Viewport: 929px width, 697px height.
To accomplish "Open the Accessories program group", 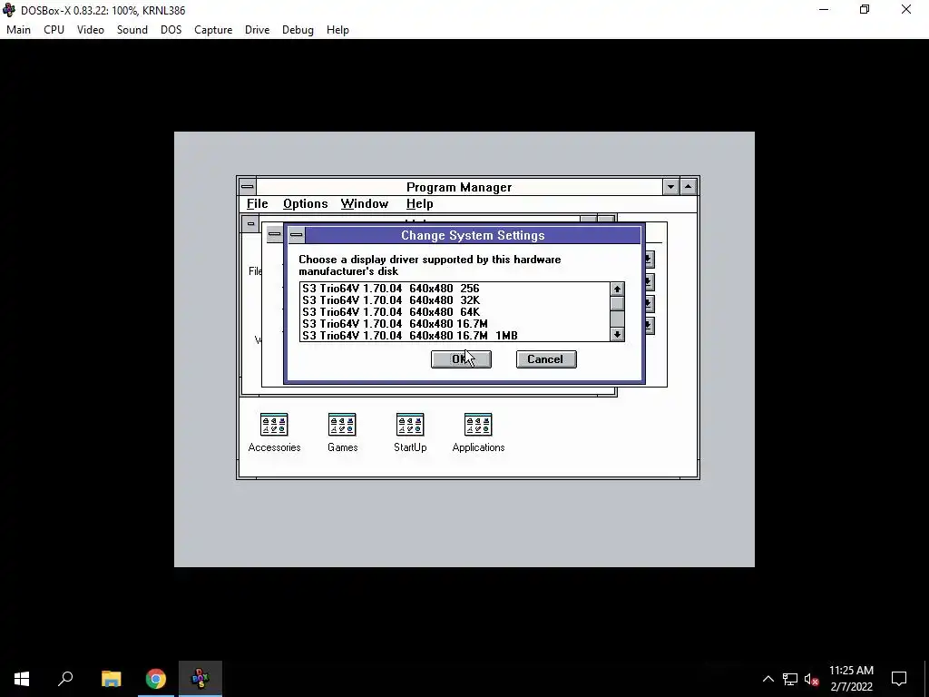I will (x=274, y=433).
